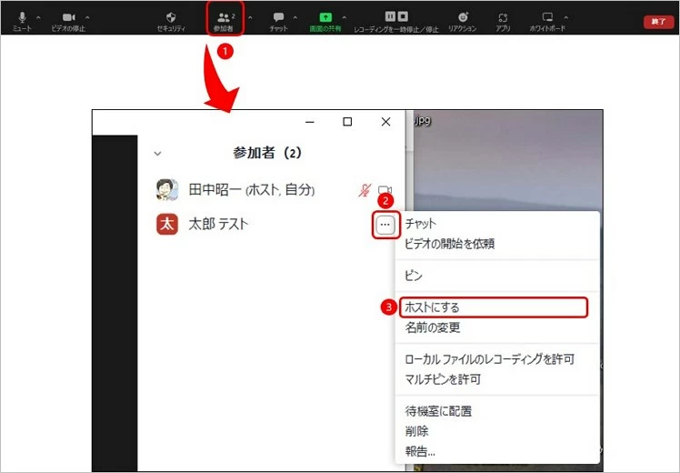The height and width of the screenshot is (473, 680).
Task: Expand arrow next to 参加者 toolbar button
Action: (250, 18)
